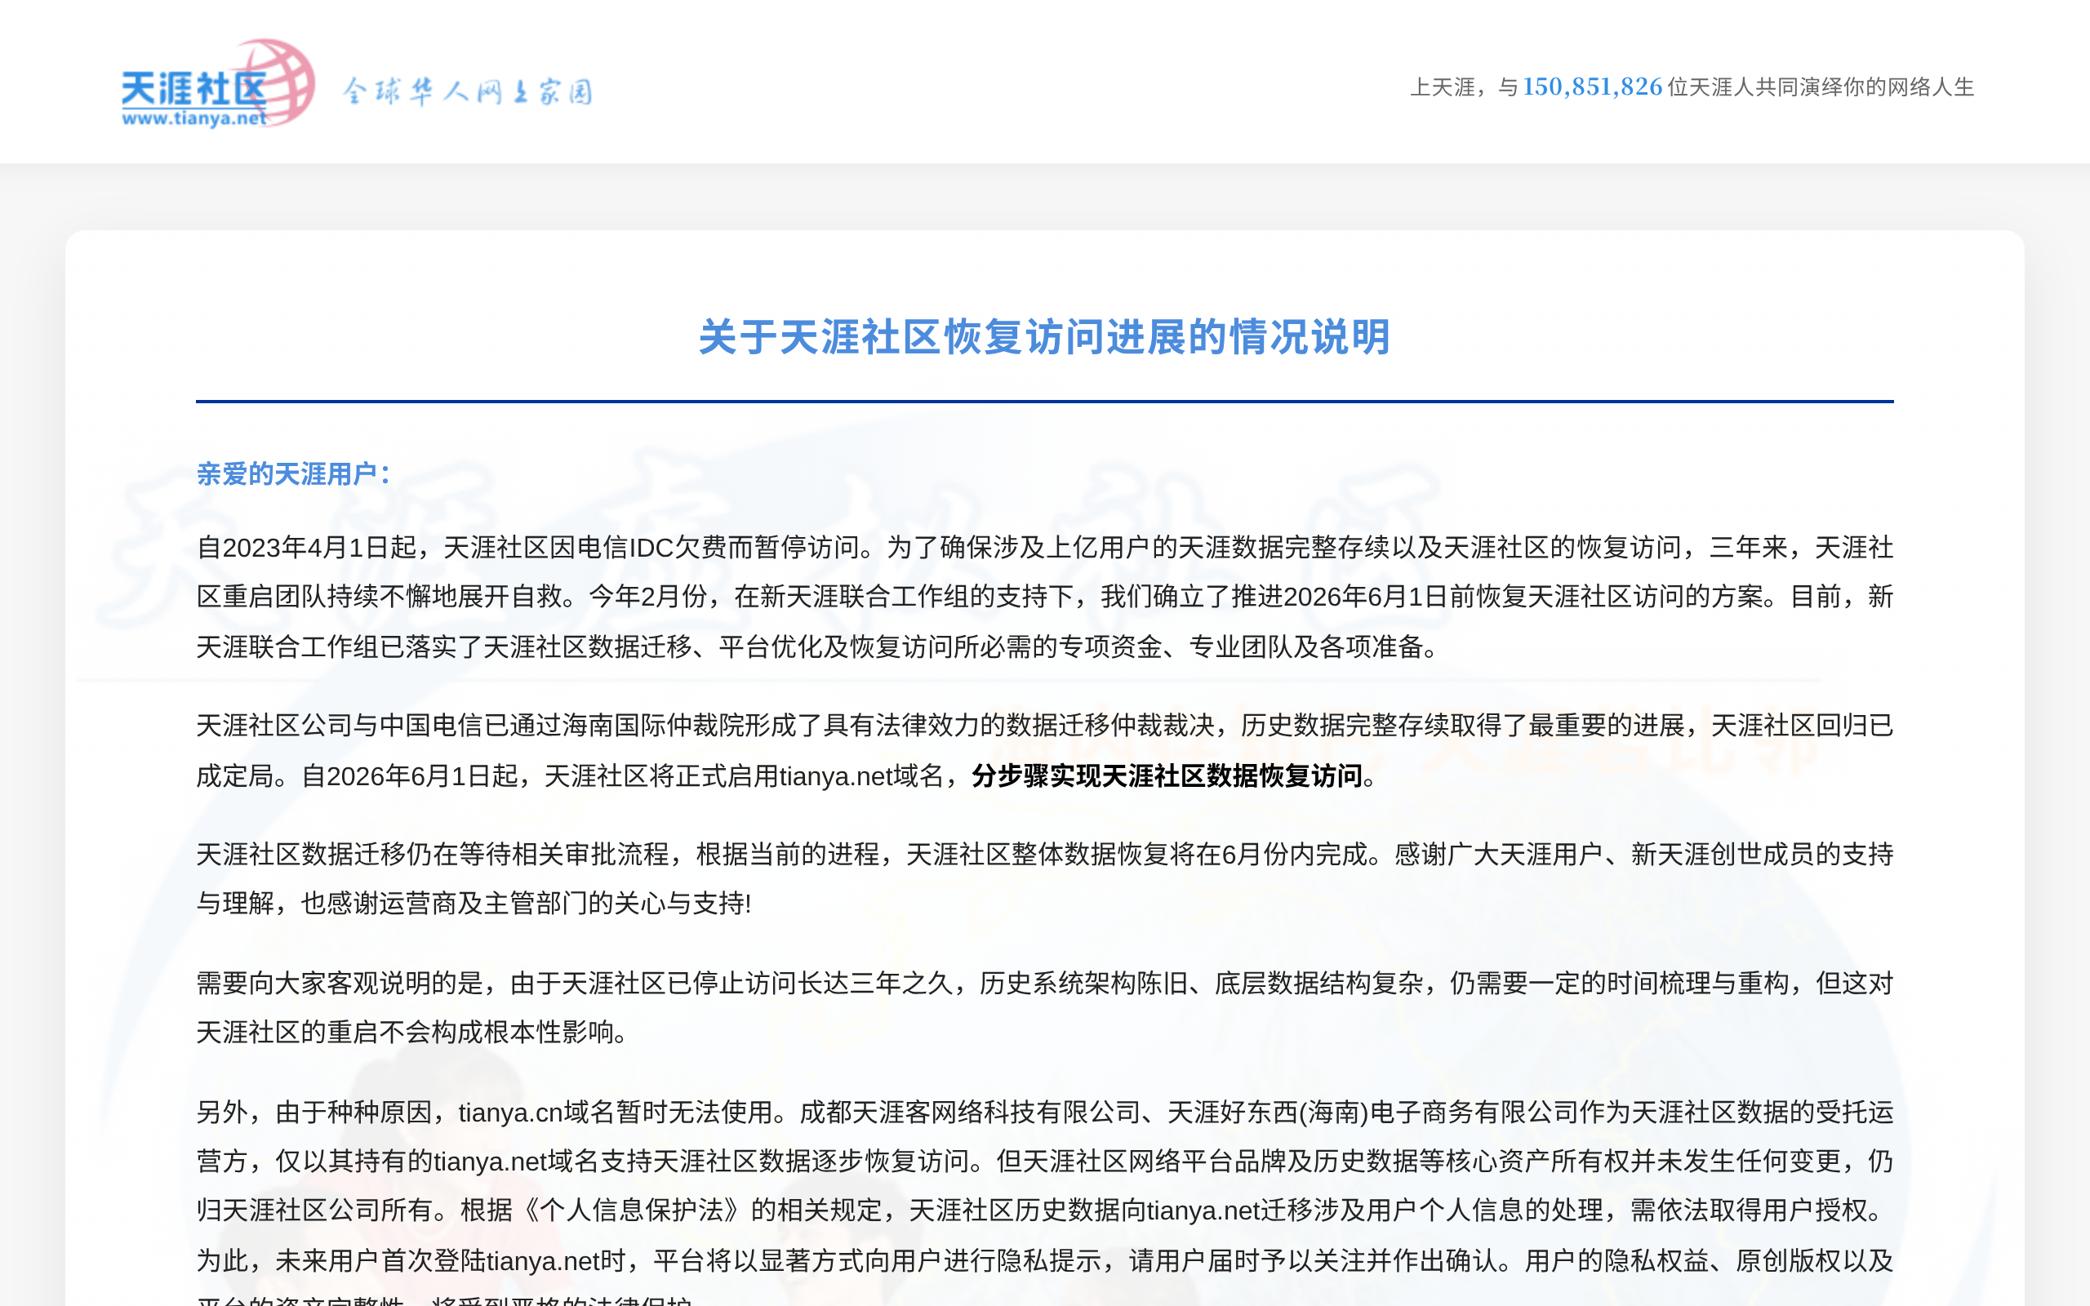The image size is (2090, 1306).
Task: Click the line 天涯社区的重启不会构成根本性影响。
Action: [416, 1033]
